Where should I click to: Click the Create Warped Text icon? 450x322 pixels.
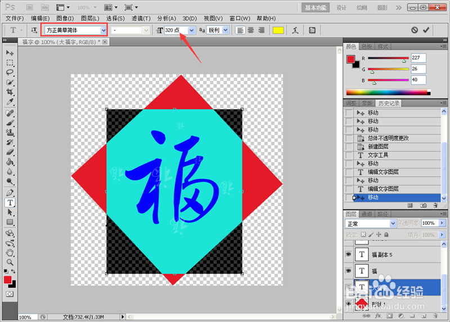pyautogui.click(x=295, y=30)
